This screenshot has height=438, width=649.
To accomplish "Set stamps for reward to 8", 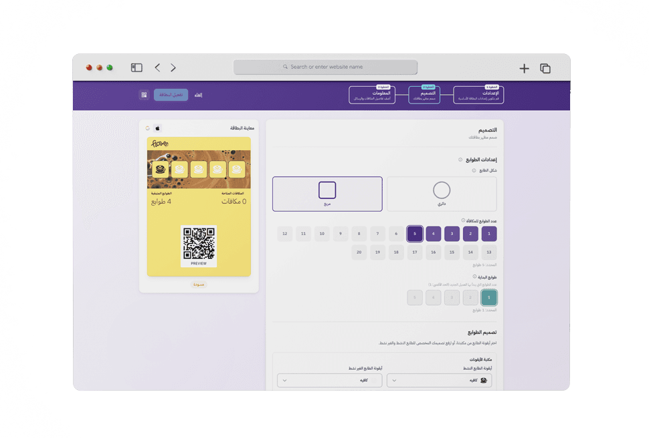I will 359,234.
